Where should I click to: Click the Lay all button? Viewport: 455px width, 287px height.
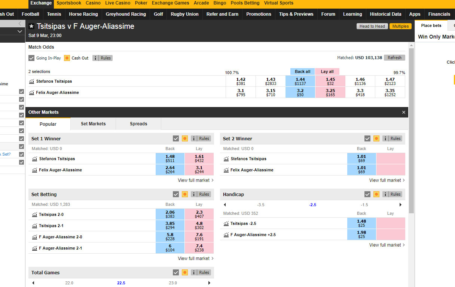pyautogui.click(x=327, y=71)
